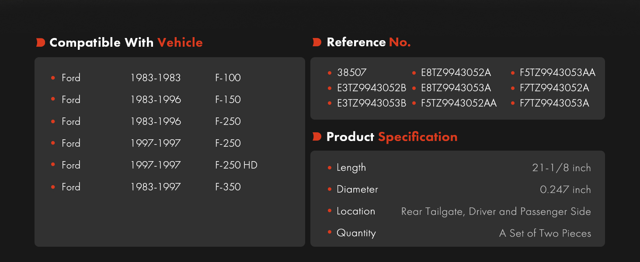Click the A Set of Two Pieces value

coord(545,233)
